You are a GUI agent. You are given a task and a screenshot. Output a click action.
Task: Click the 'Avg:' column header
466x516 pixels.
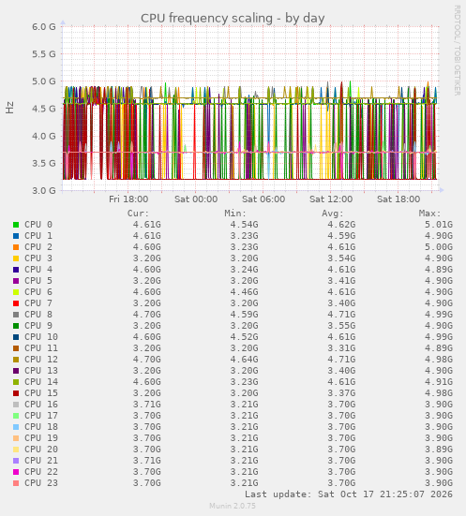[x=333, y=214]
